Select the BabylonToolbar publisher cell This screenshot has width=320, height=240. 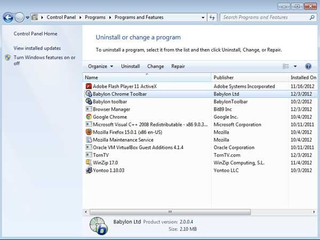point(230,102)
